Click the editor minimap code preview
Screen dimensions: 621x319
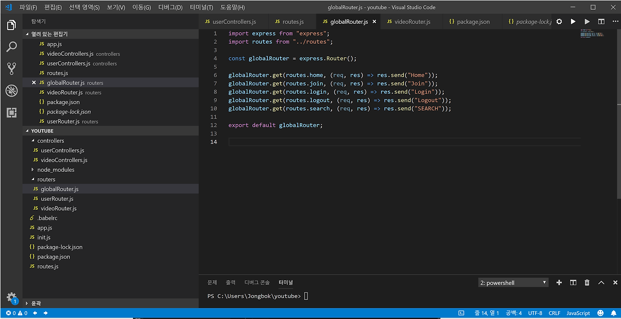tap(592, 34)
